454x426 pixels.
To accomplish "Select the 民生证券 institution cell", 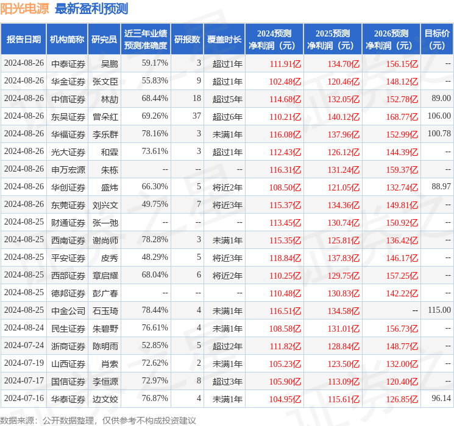I will pos(68,328).
